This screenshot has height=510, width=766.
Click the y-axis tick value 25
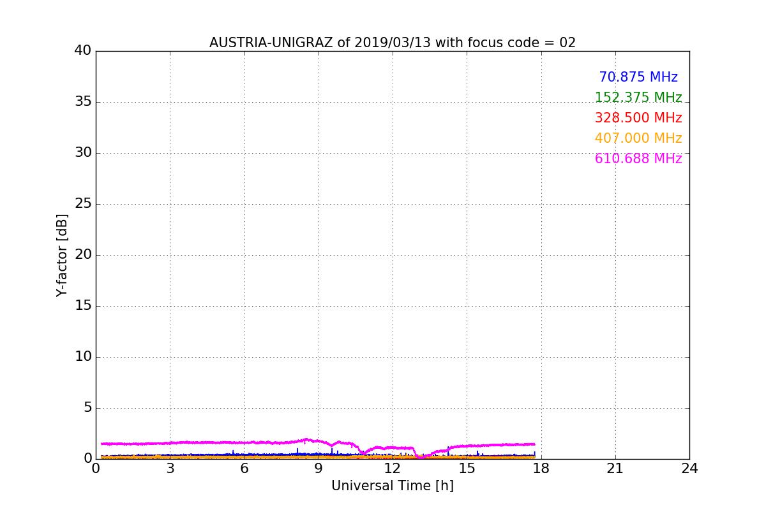coord(83,203)
